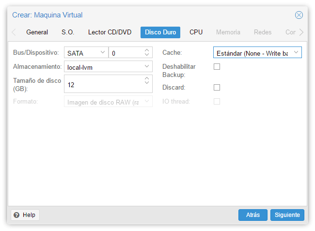Image resolution: width=315 pixels, height=231 pixels.
Task: Click the Siguiente button
Action: click(x=287, y=215)
